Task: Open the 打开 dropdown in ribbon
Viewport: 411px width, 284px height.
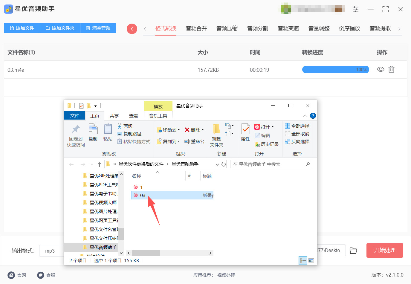Action: 264,127
